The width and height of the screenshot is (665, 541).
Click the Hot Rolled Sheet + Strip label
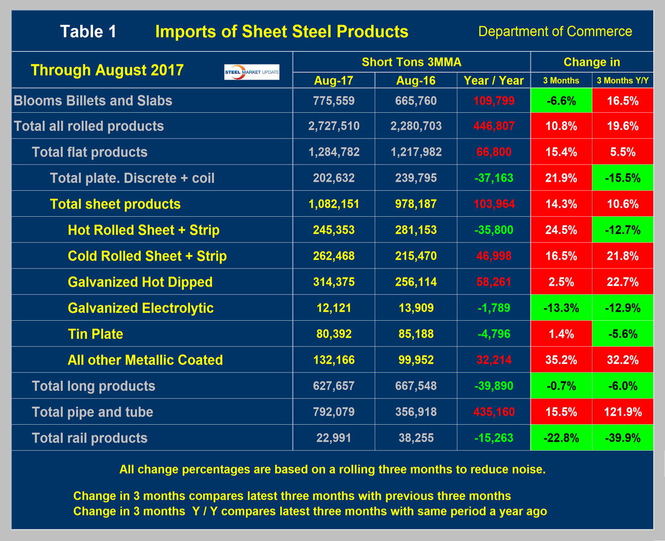144,230
